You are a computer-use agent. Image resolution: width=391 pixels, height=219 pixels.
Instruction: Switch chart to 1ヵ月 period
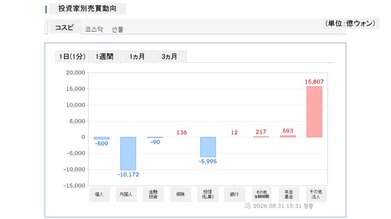coord(137,57)
